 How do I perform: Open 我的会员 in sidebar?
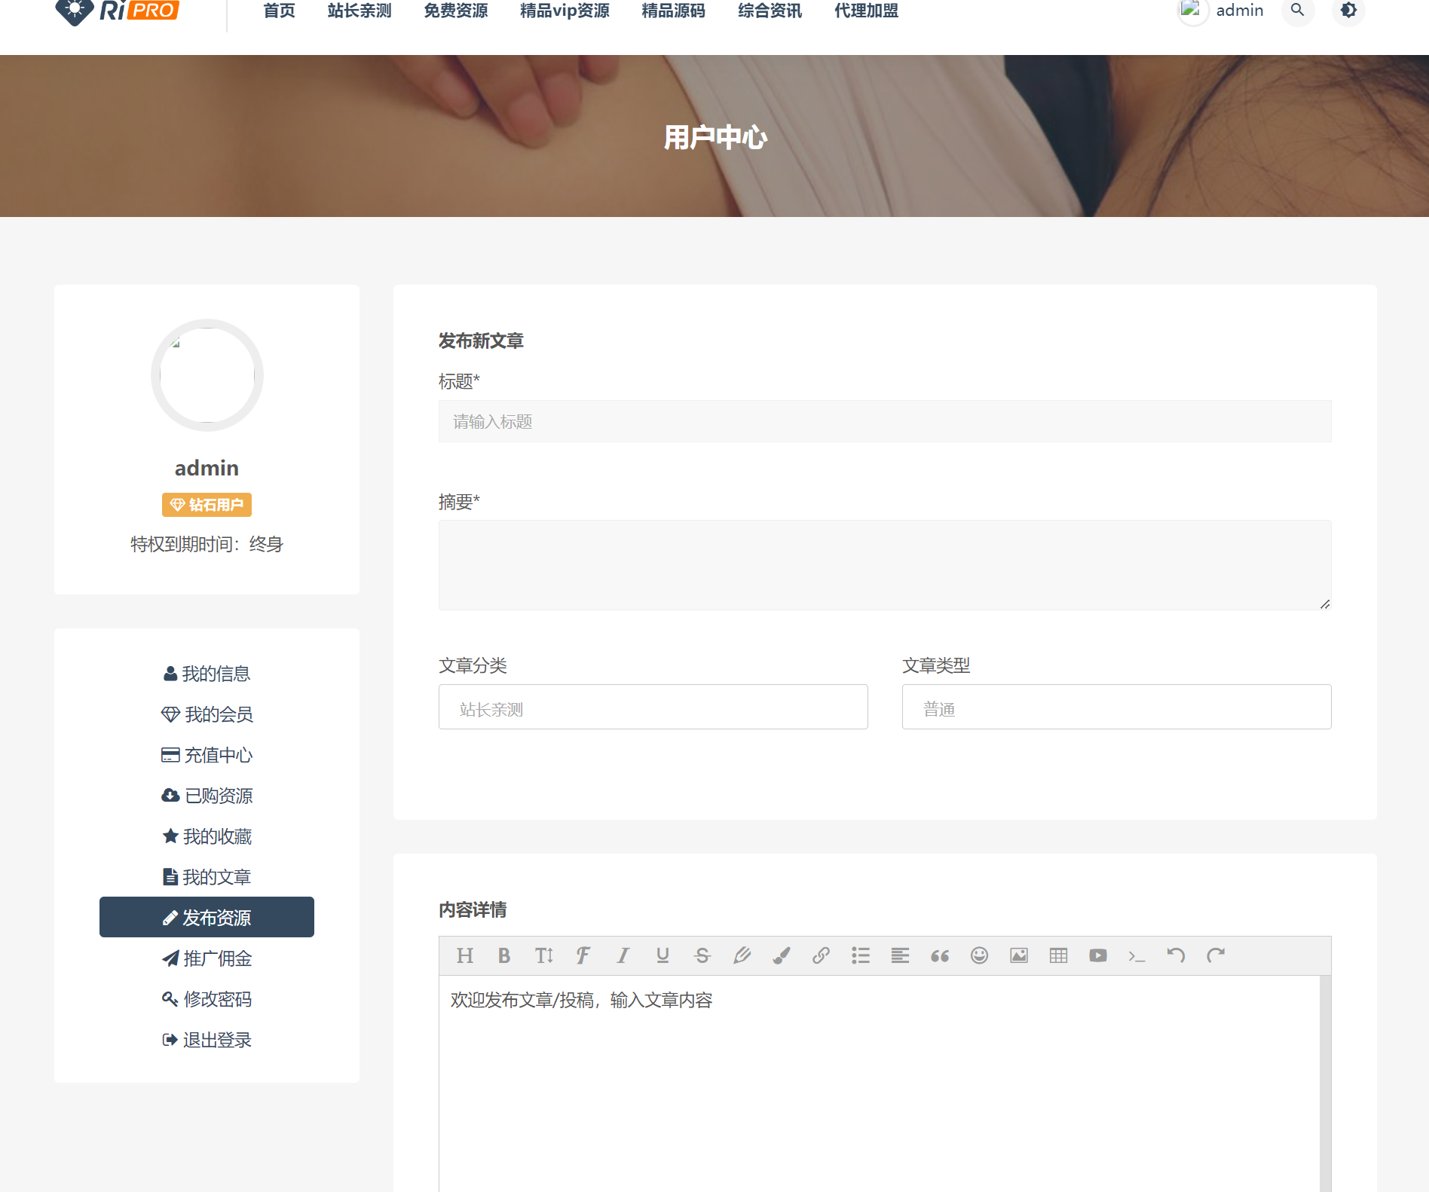(x=207, y=714)
